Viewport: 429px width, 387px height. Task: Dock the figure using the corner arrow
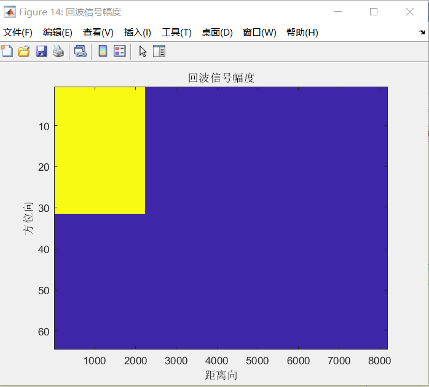click(422, 33)
